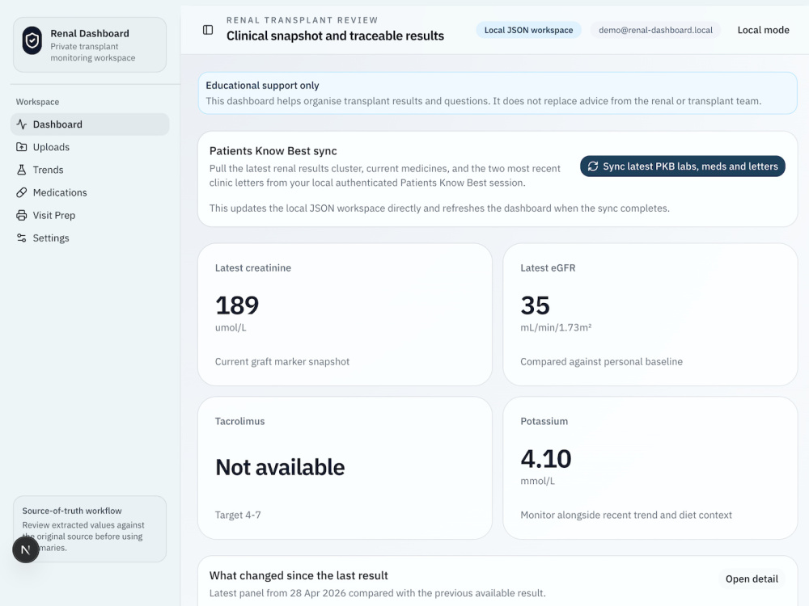Viewport: 809px width, 606px height.
Task: Sync latest PKB labs, meds and letters
Action: [x=683, y=166]
